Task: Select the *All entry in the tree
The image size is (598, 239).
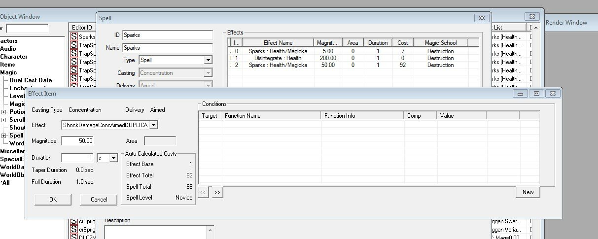Action: 5,183
